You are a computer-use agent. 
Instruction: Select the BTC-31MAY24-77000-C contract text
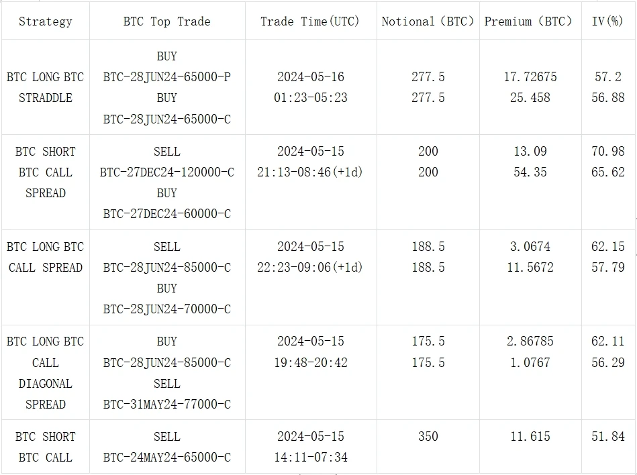[x=166, y=405]
